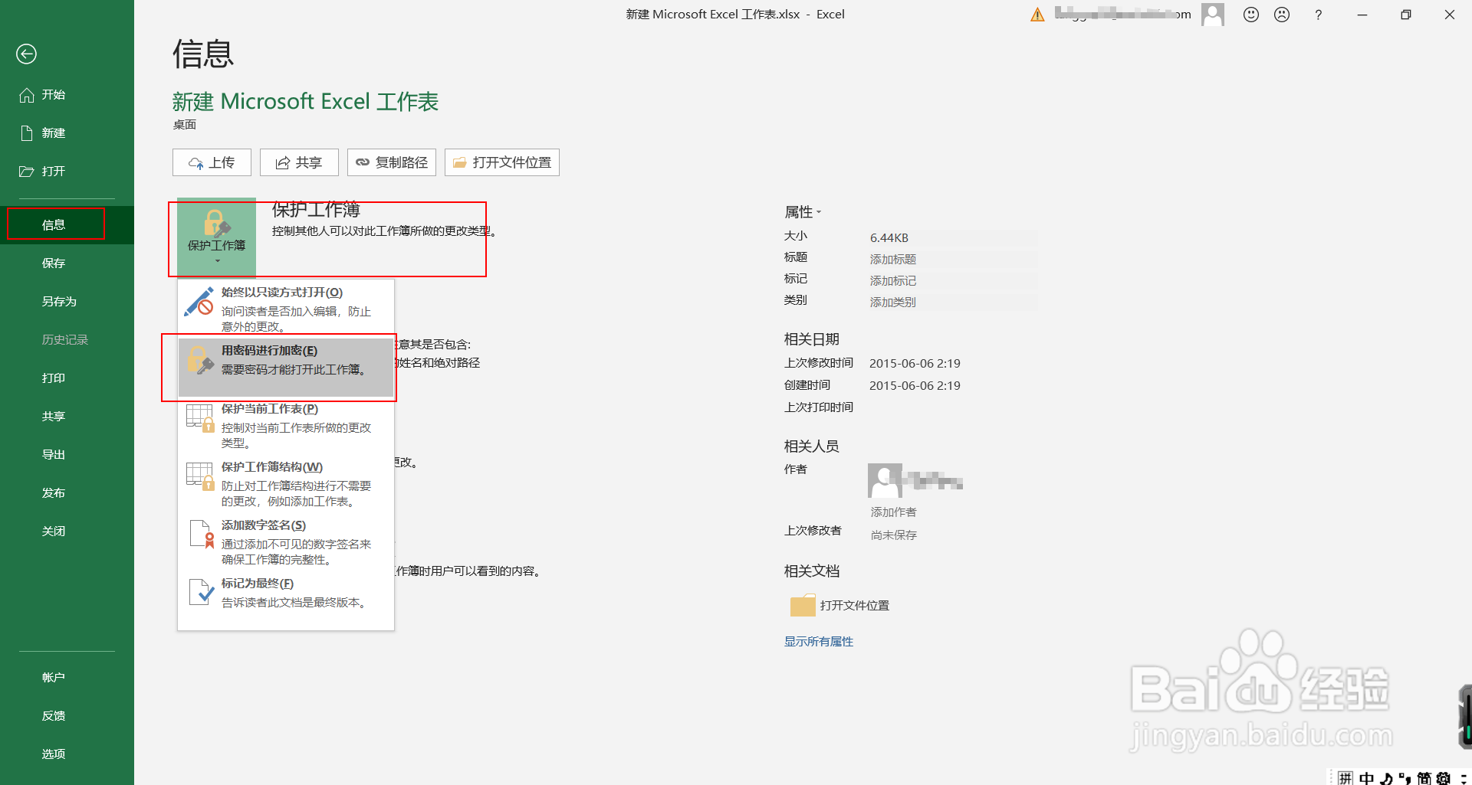Image resolution: width=1472 pixels, height=785 pixels.
Task: Select 保护当前工作表 option
Action: [286, 425]
